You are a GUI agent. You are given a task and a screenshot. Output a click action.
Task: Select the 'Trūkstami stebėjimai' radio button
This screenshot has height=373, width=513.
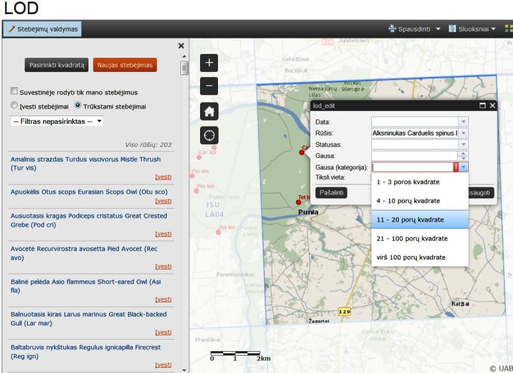78,106
